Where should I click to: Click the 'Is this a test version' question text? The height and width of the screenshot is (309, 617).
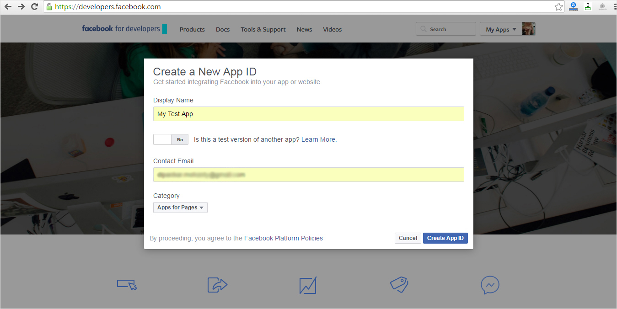click(x=247, y=139)
